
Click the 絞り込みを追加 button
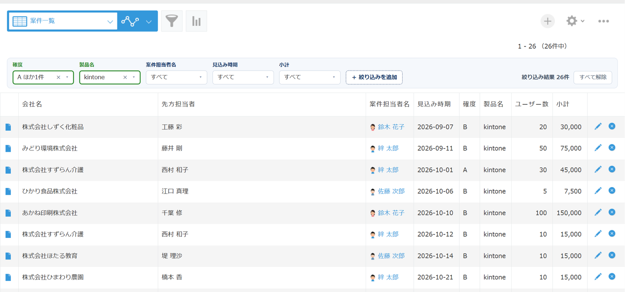coord(374,77)
